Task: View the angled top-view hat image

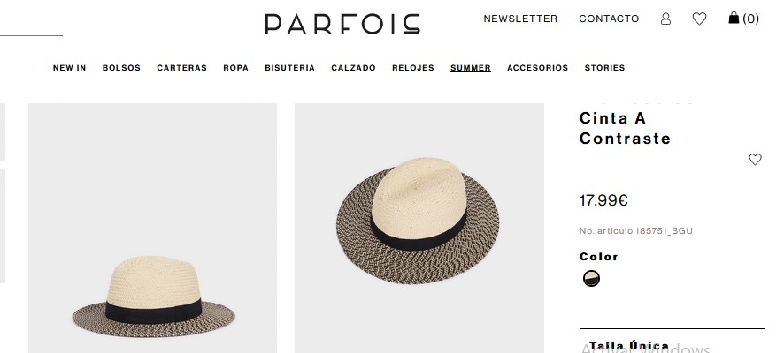Action: pos(419,228)
